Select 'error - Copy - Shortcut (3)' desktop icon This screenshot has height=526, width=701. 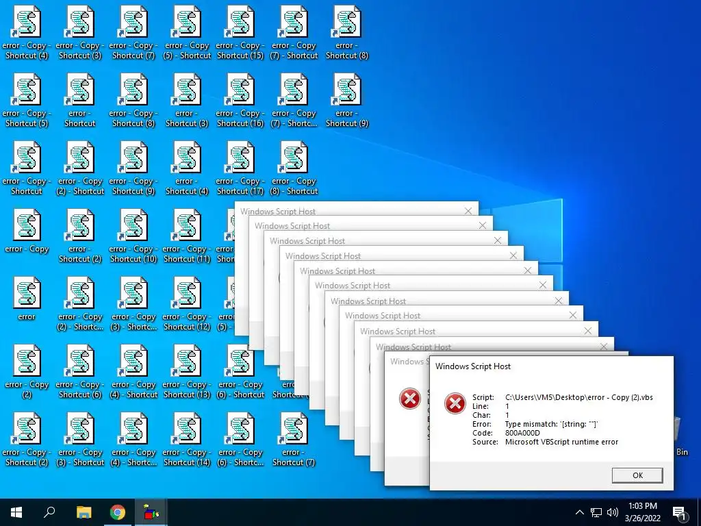[80, 34]
